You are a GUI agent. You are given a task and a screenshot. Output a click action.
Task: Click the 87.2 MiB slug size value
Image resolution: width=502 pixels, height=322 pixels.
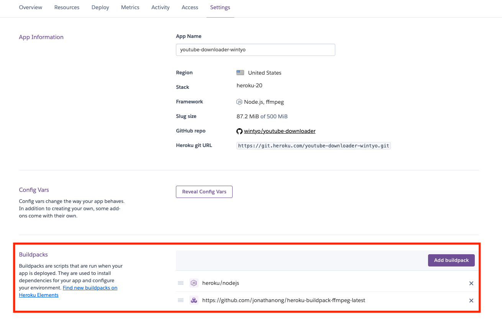pos(248,116)
